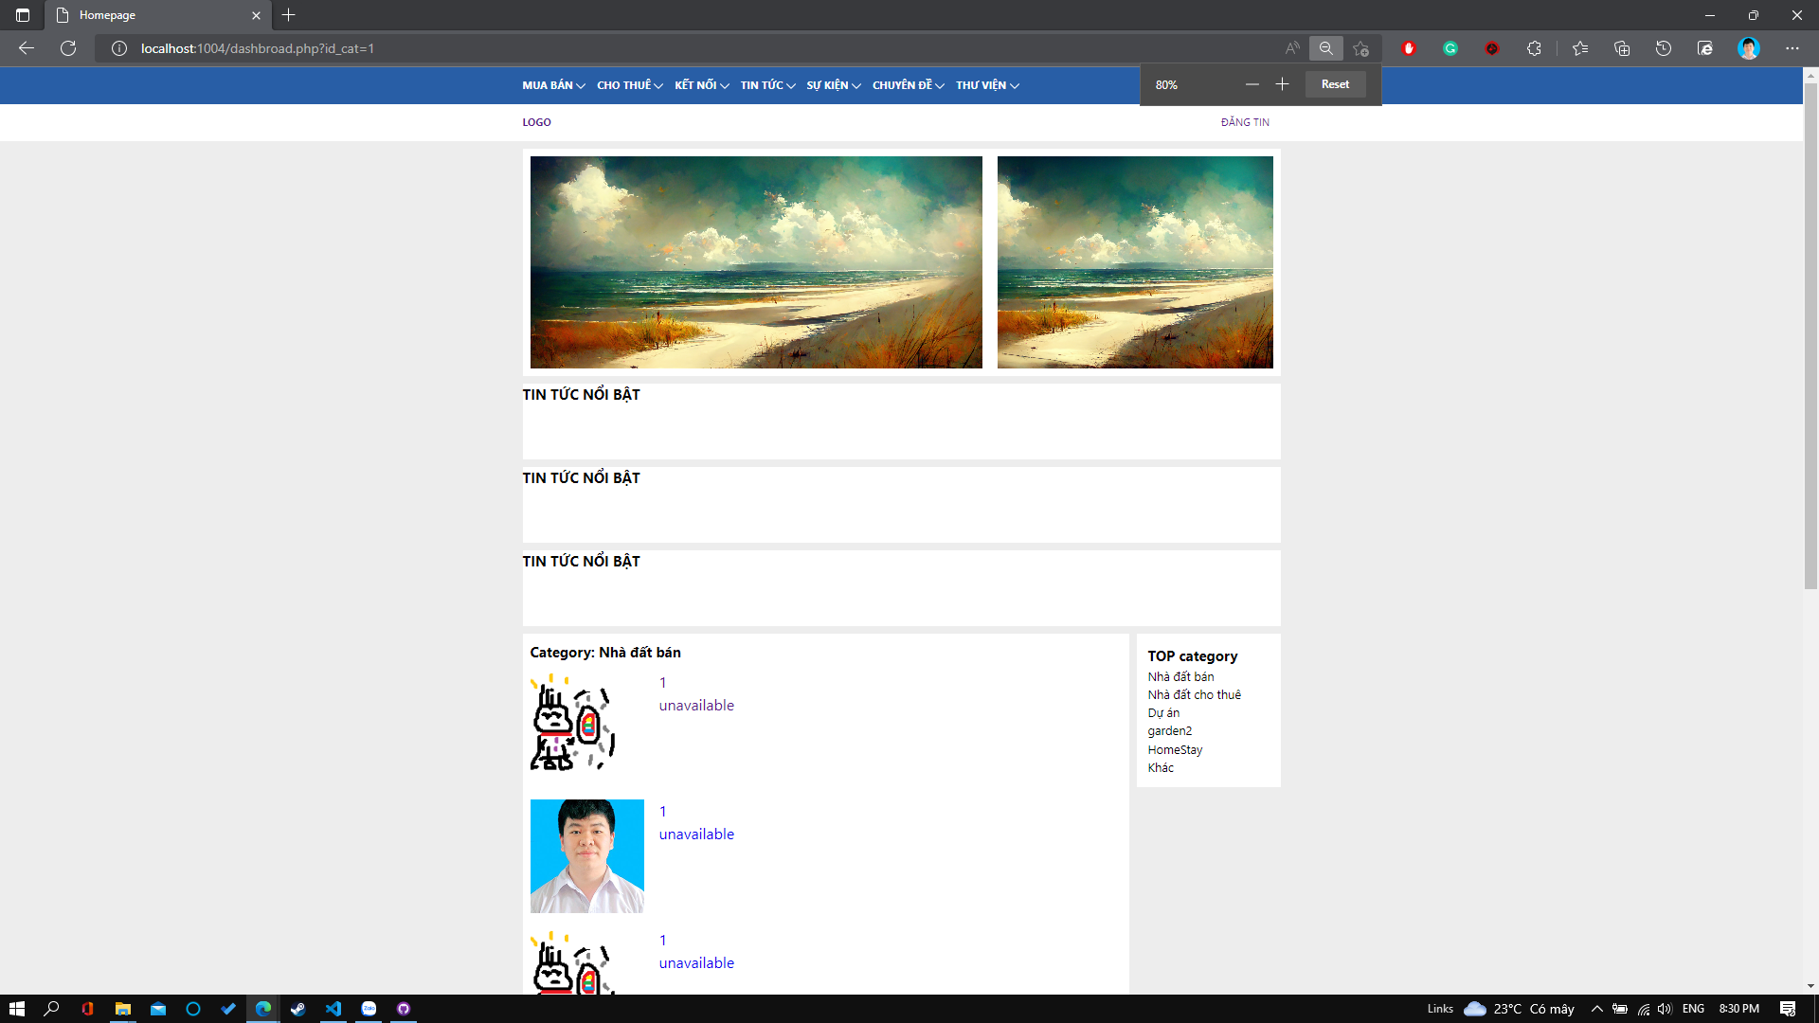Click the Reset zoom button

click(1334, 83)
